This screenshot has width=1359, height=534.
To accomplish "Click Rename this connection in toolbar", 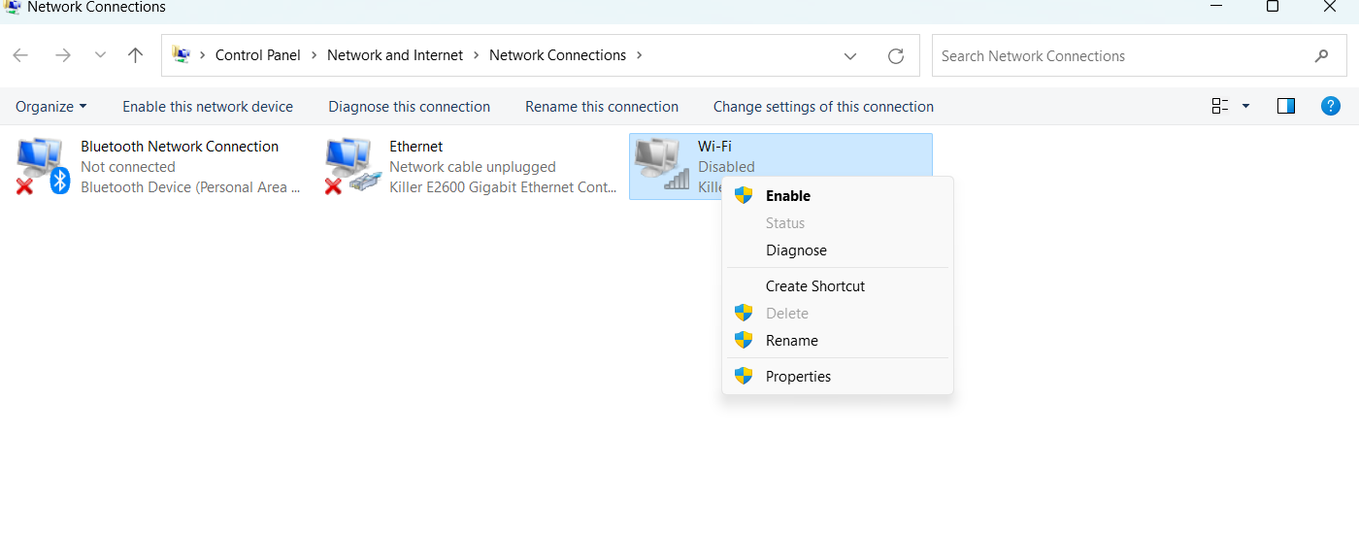I will 602,107.
